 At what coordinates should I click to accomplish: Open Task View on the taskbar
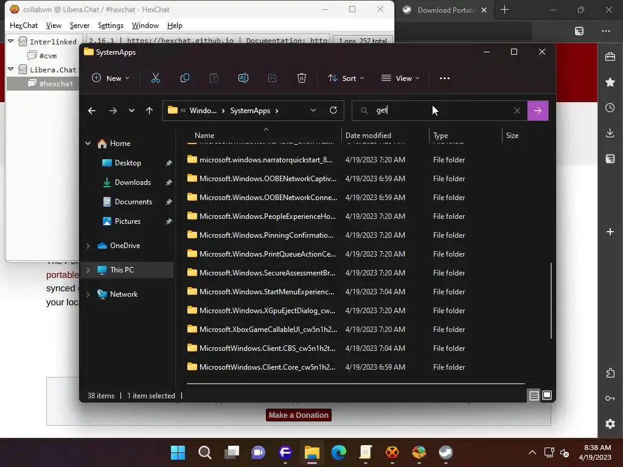tap(232, 452)
